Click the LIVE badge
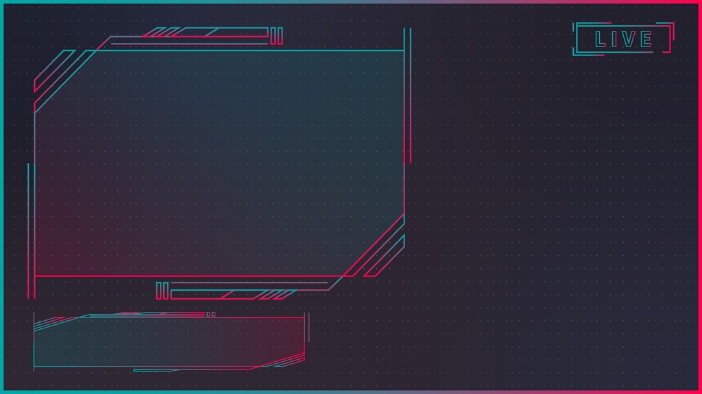This screenshot has height=394, width=702. click(x=623, y=39)
